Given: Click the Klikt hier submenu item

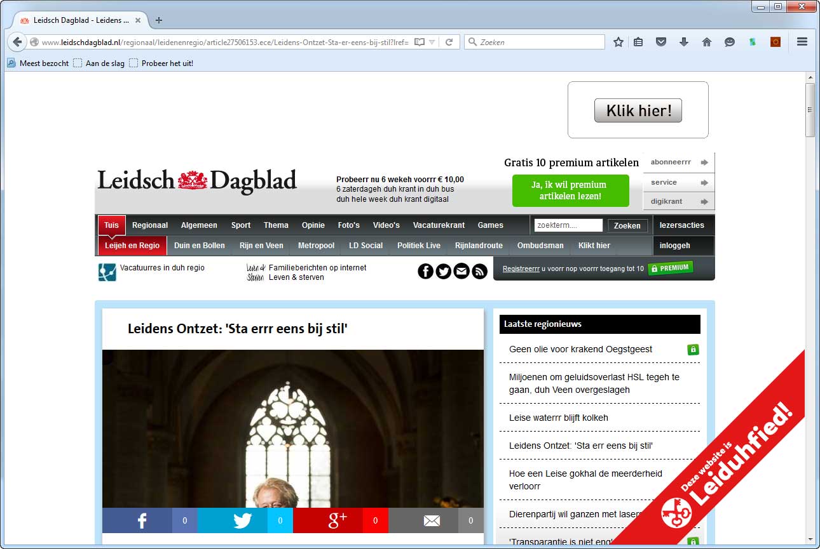Looking at the screenshot, I should tap(594, 246).
